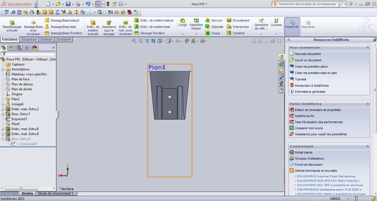Screen dimensions: 377x201
Task: Select Plan5 in the feature tree
Action: 15,124
